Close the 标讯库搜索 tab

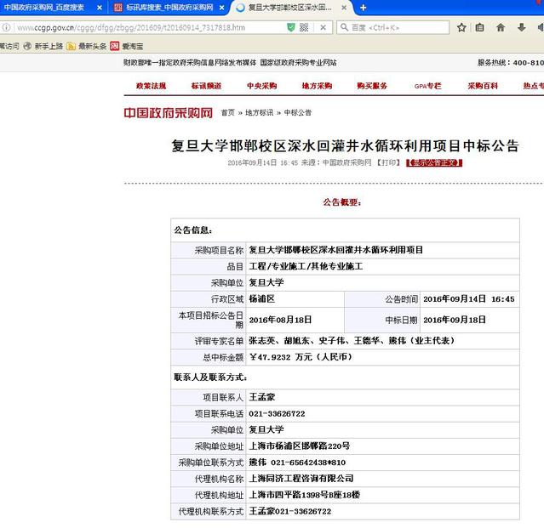[222, 8]
